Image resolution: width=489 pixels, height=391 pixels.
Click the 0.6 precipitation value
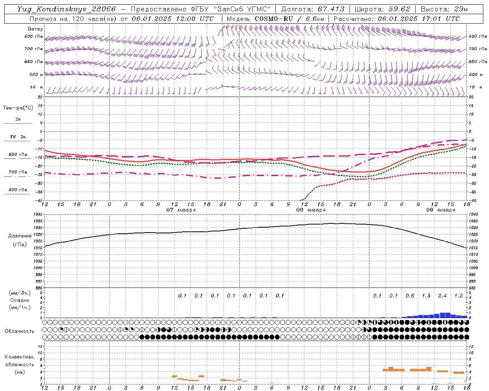(410, 296)
